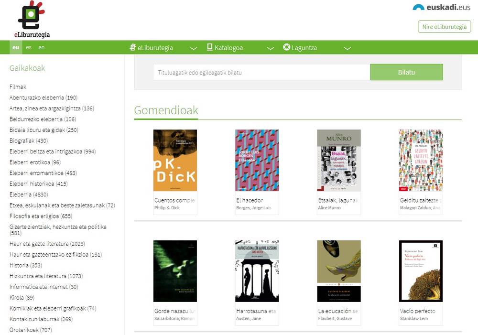This screenshot has width=478, height=335.
Task: Open the euskadi.eus logo link
Action: point(441,7)
